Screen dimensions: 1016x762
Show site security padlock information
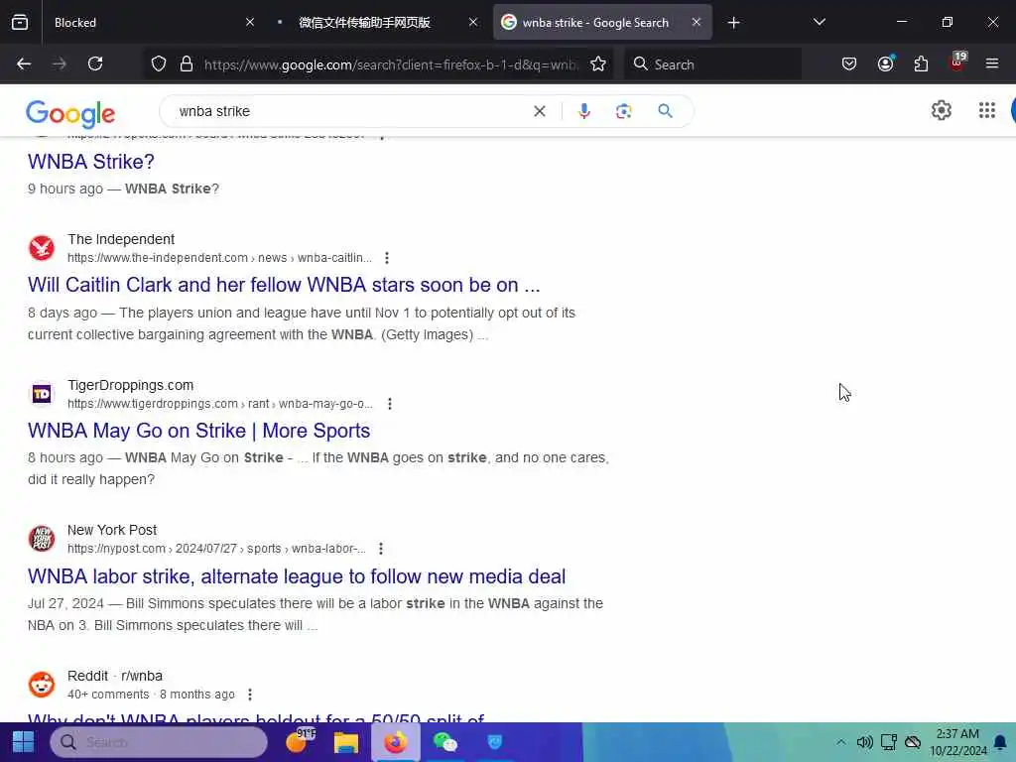tap(187, 63)
